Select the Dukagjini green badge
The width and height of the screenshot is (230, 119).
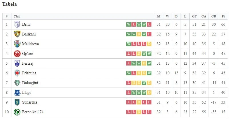point(17,83)
